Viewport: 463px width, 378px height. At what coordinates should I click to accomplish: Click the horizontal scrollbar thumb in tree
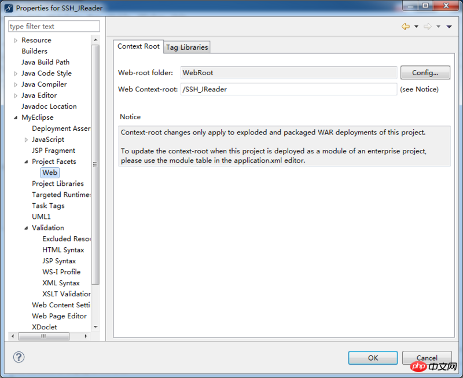pyautogui.click(x=44, y=336)
